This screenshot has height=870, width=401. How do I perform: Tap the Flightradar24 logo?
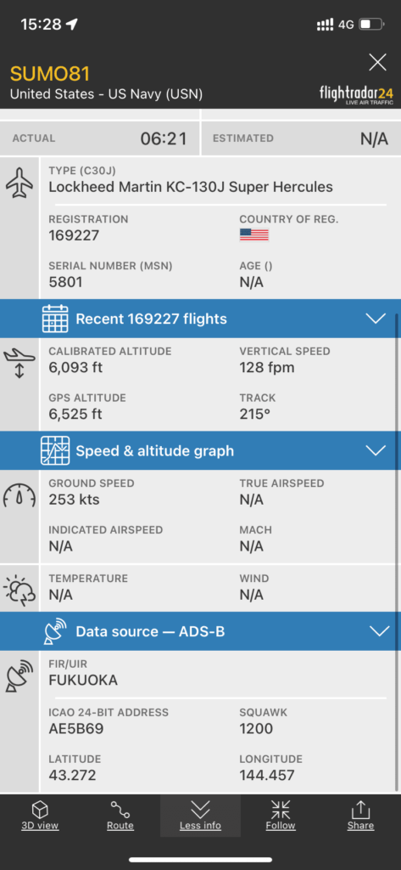tap(357, 93)
